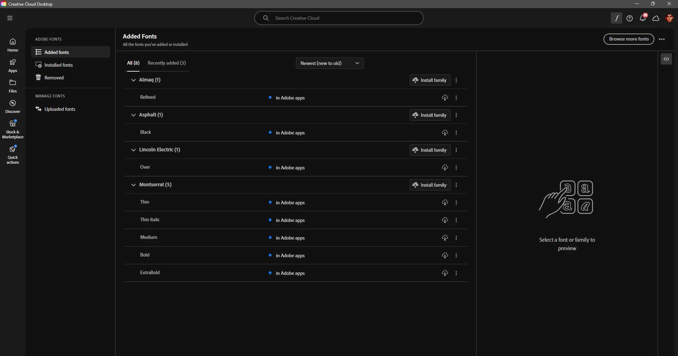Screen dimensions: 678x356
Task: Open the three-dot menu beside Browse more fonts
Action: pos(662,39)
